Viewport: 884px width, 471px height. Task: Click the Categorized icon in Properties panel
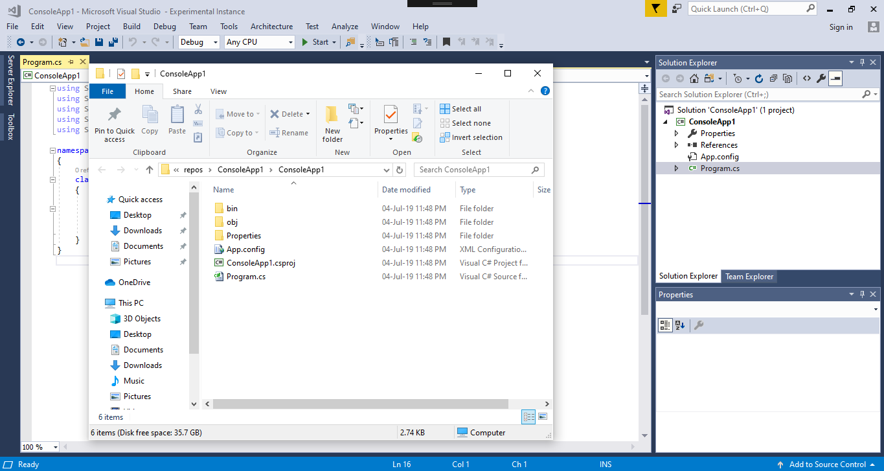click(x=665, y=325)
